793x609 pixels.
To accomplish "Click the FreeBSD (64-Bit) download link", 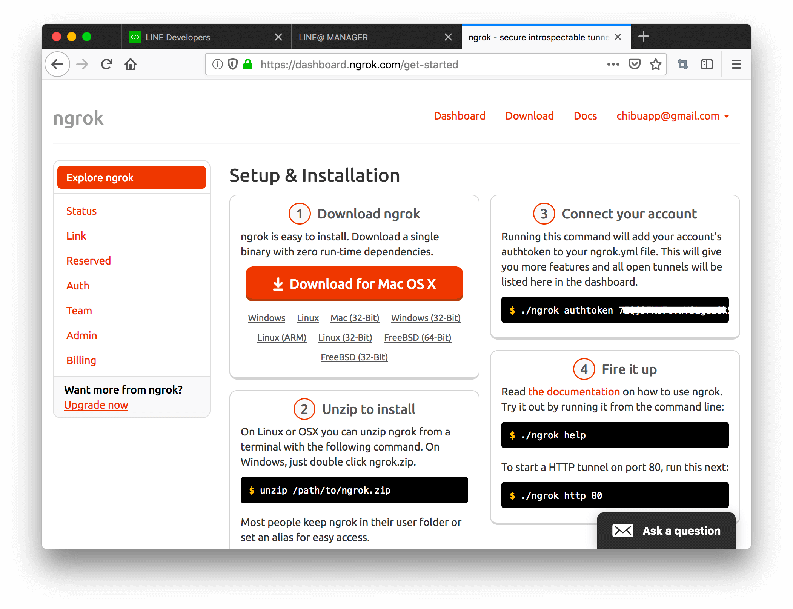I will pos(418,337).
